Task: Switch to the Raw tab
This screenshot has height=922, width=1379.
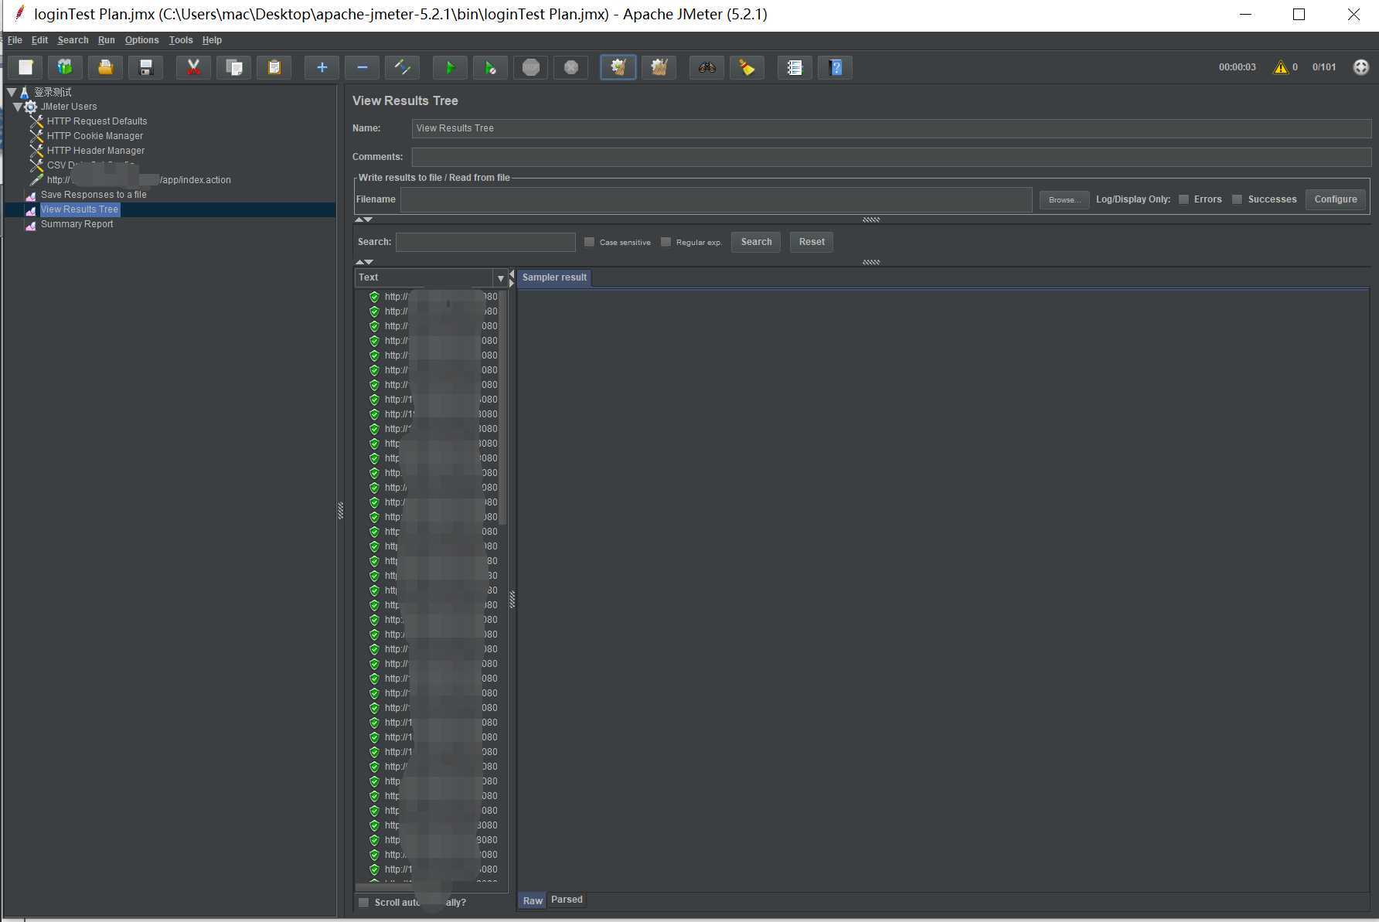Action: [533, 900]
